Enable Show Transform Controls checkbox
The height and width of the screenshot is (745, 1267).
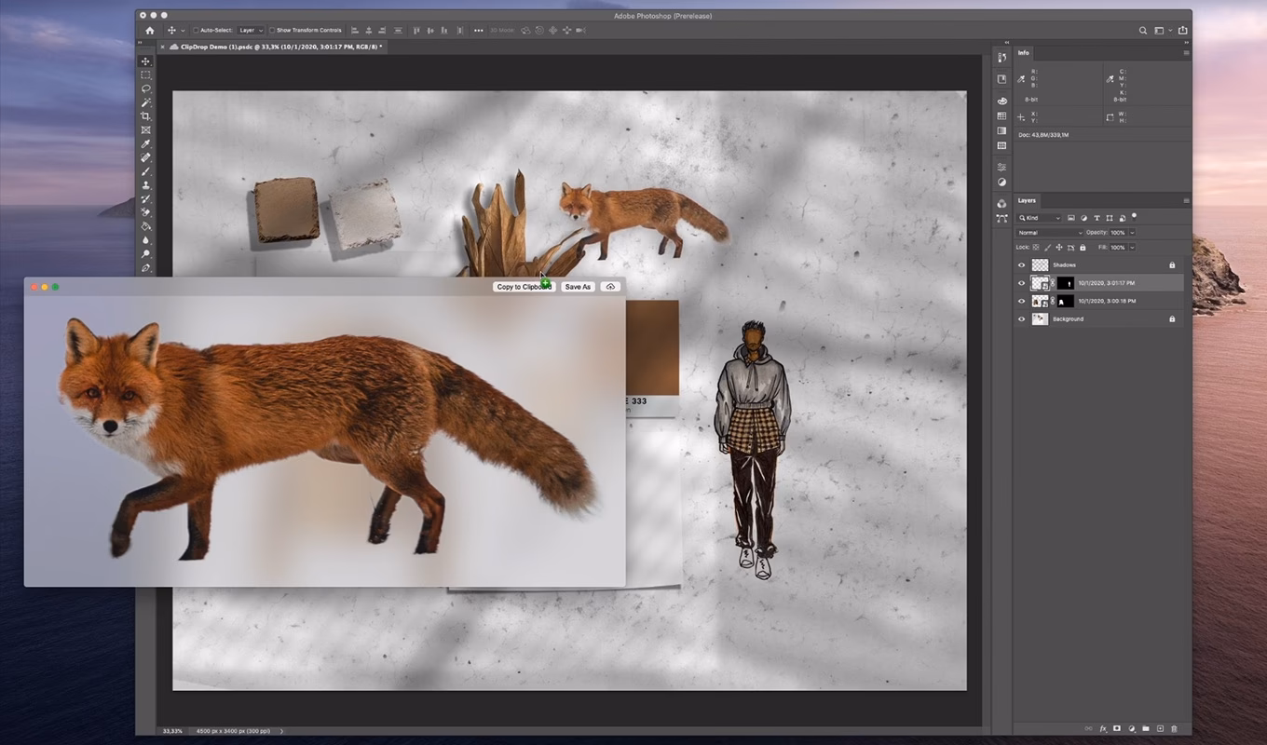(x=272, y=31)
